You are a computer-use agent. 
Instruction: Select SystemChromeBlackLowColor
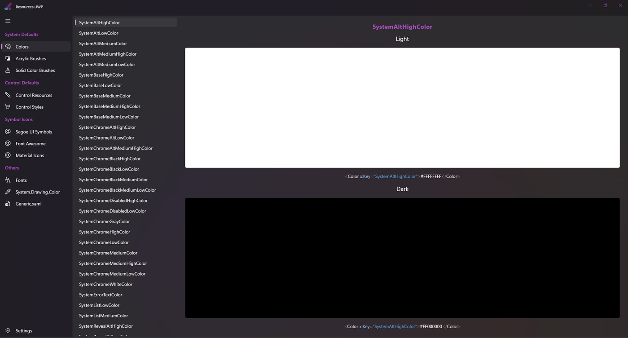tap(126, 169)
